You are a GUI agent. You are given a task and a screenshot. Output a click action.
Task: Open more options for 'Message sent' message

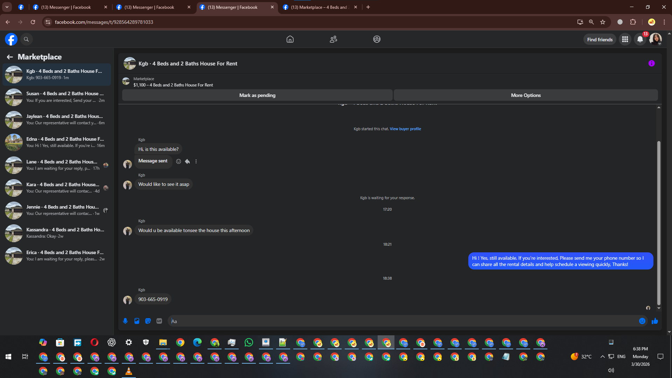[x=196, y=161]
